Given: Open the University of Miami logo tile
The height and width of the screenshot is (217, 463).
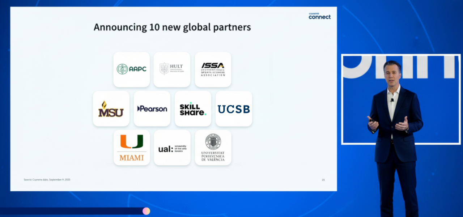Looking at the screenshot, I should 132,148.
